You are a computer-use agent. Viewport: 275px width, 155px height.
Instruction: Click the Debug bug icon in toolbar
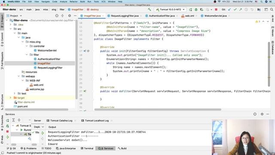point(196,9)
